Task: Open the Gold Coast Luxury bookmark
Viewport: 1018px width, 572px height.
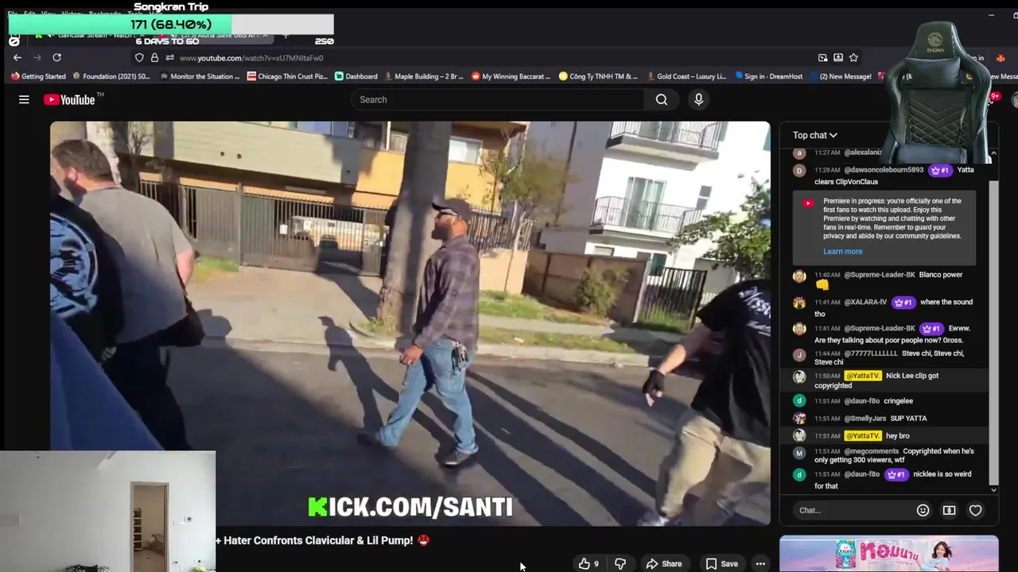Action: (x=686, y=76)
